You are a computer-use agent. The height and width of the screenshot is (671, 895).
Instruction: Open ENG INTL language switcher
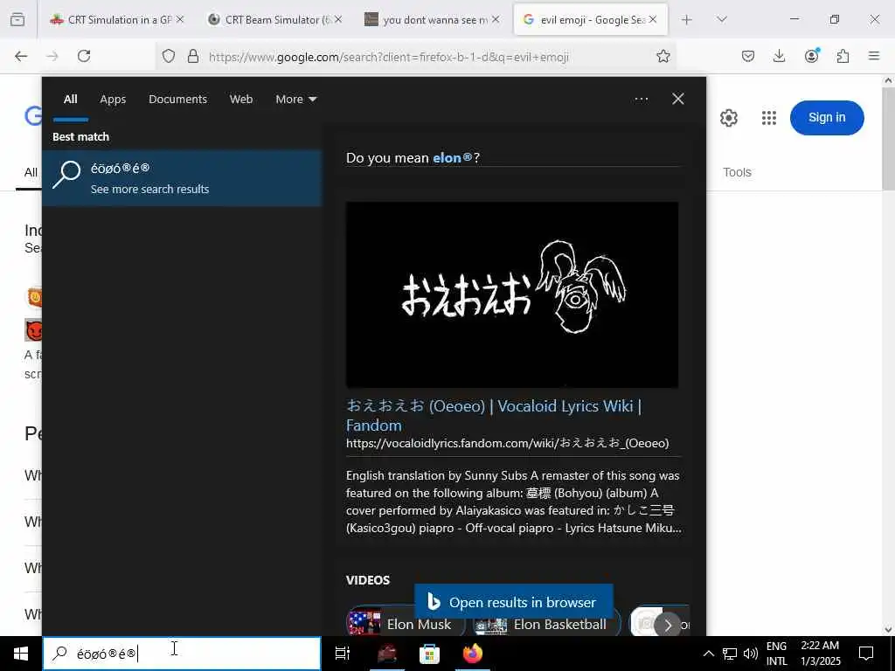click(x=777, y=654)
